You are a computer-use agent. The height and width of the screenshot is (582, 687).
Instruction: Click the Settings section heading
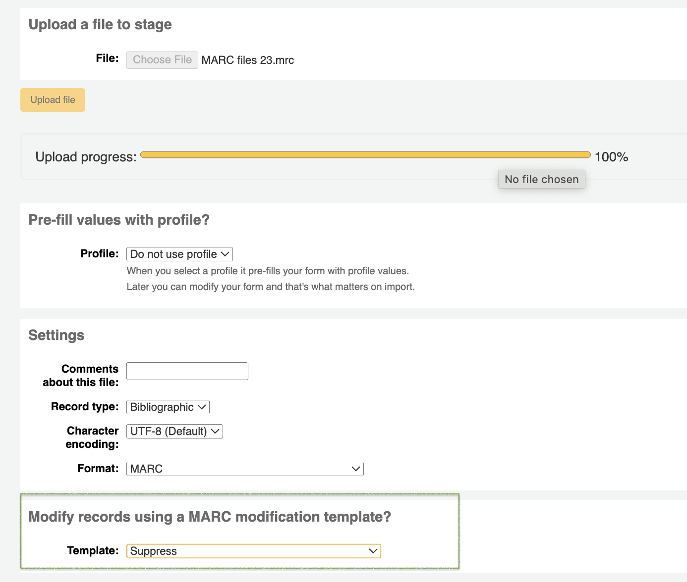click(57, 335)
